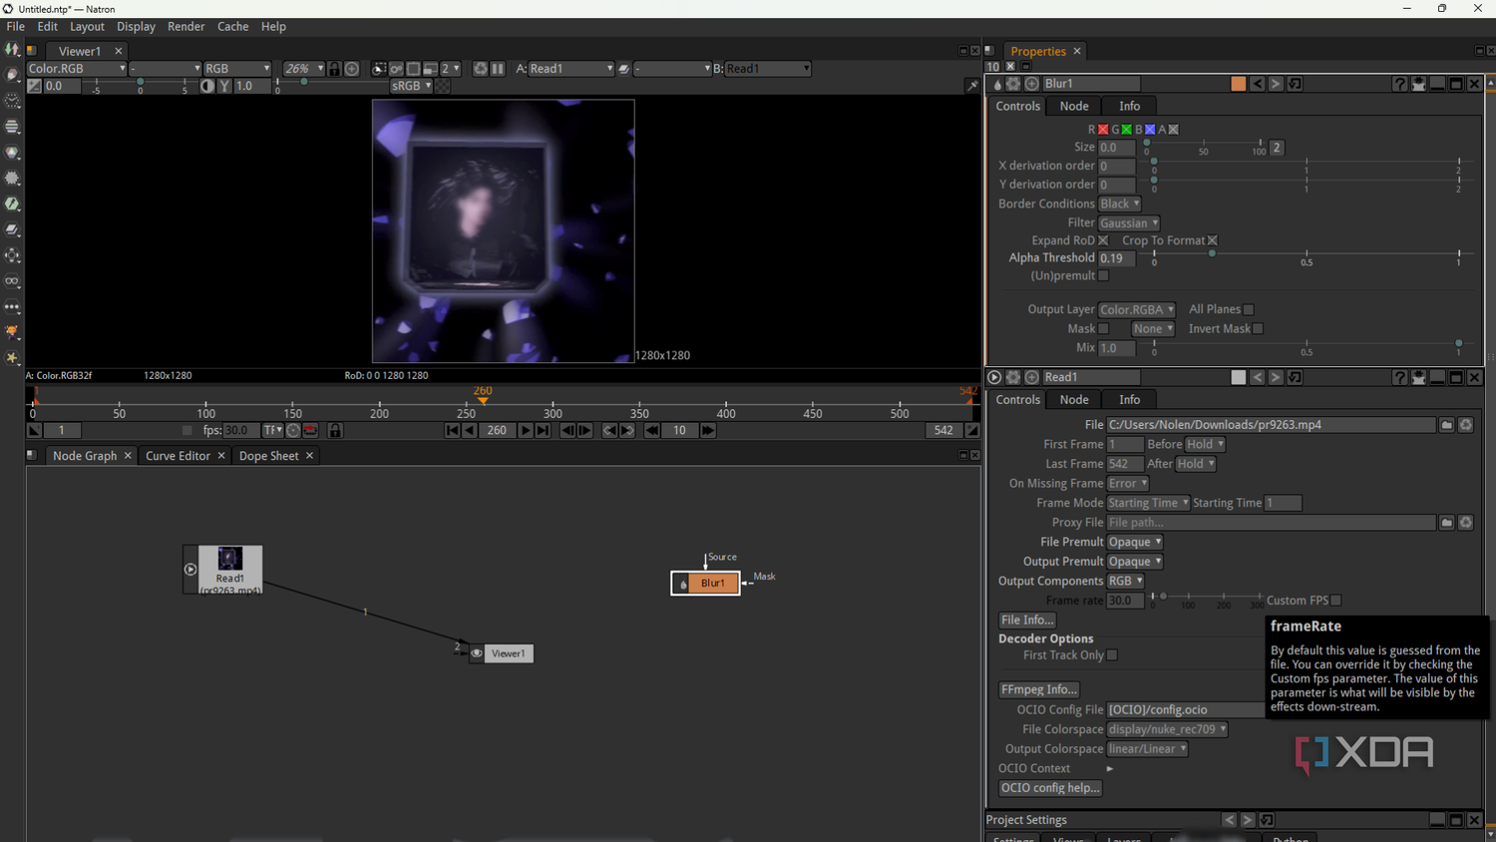Click the gamma Y toggle icon

click(x=224, y=86)
